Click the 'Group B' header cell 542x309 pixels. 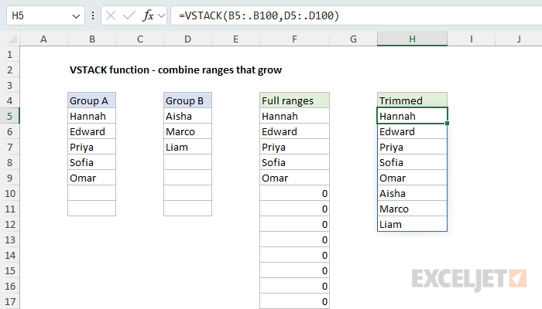(x=187, y=100)
